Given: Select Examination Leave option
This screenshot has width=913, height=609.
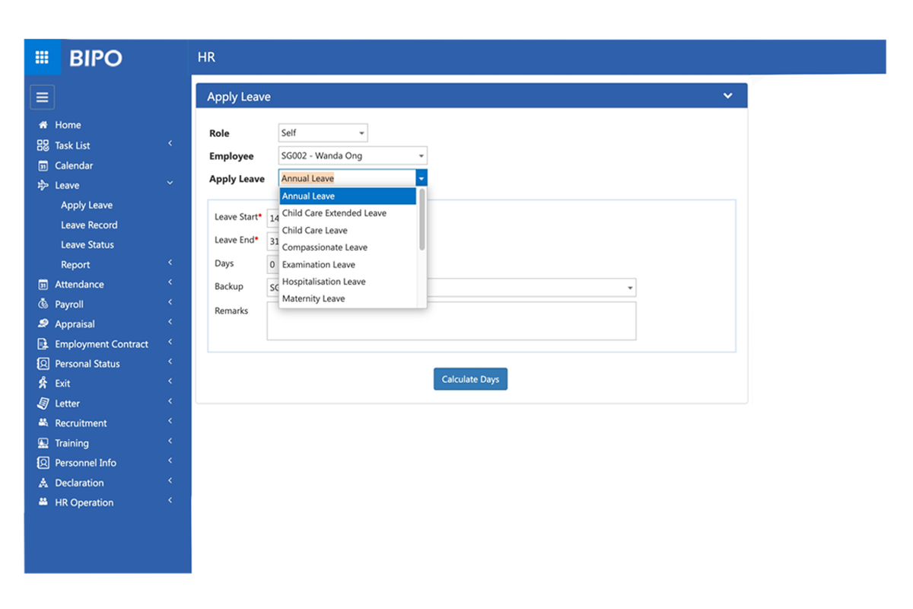Looking at the screenshot, I should 348,265.
